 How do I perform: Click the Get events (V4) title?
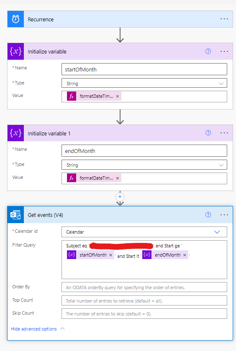tap(45, 215)
